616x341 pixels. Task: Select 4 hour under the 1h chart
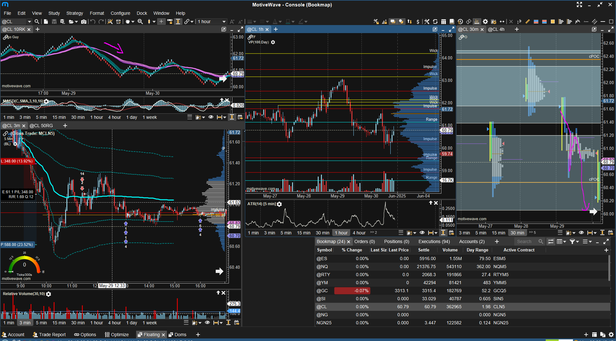[359, 233]
